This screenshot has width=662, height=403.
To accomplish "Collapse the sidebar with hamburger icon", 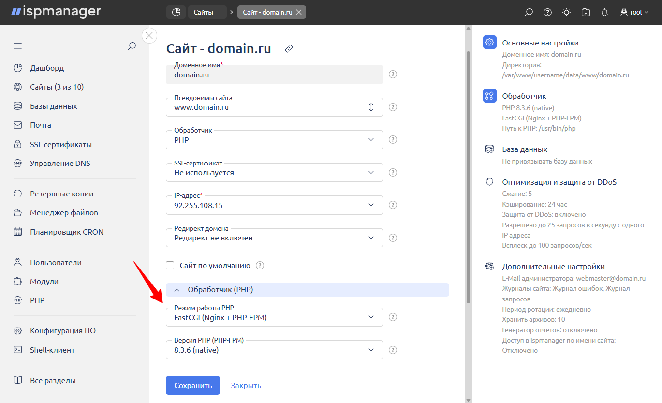I will click(x=18, y=46).
